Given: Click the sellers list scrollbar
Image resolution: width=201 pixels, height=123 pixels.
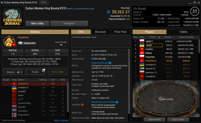Looking at the screenshot, I should click(68, 97).
